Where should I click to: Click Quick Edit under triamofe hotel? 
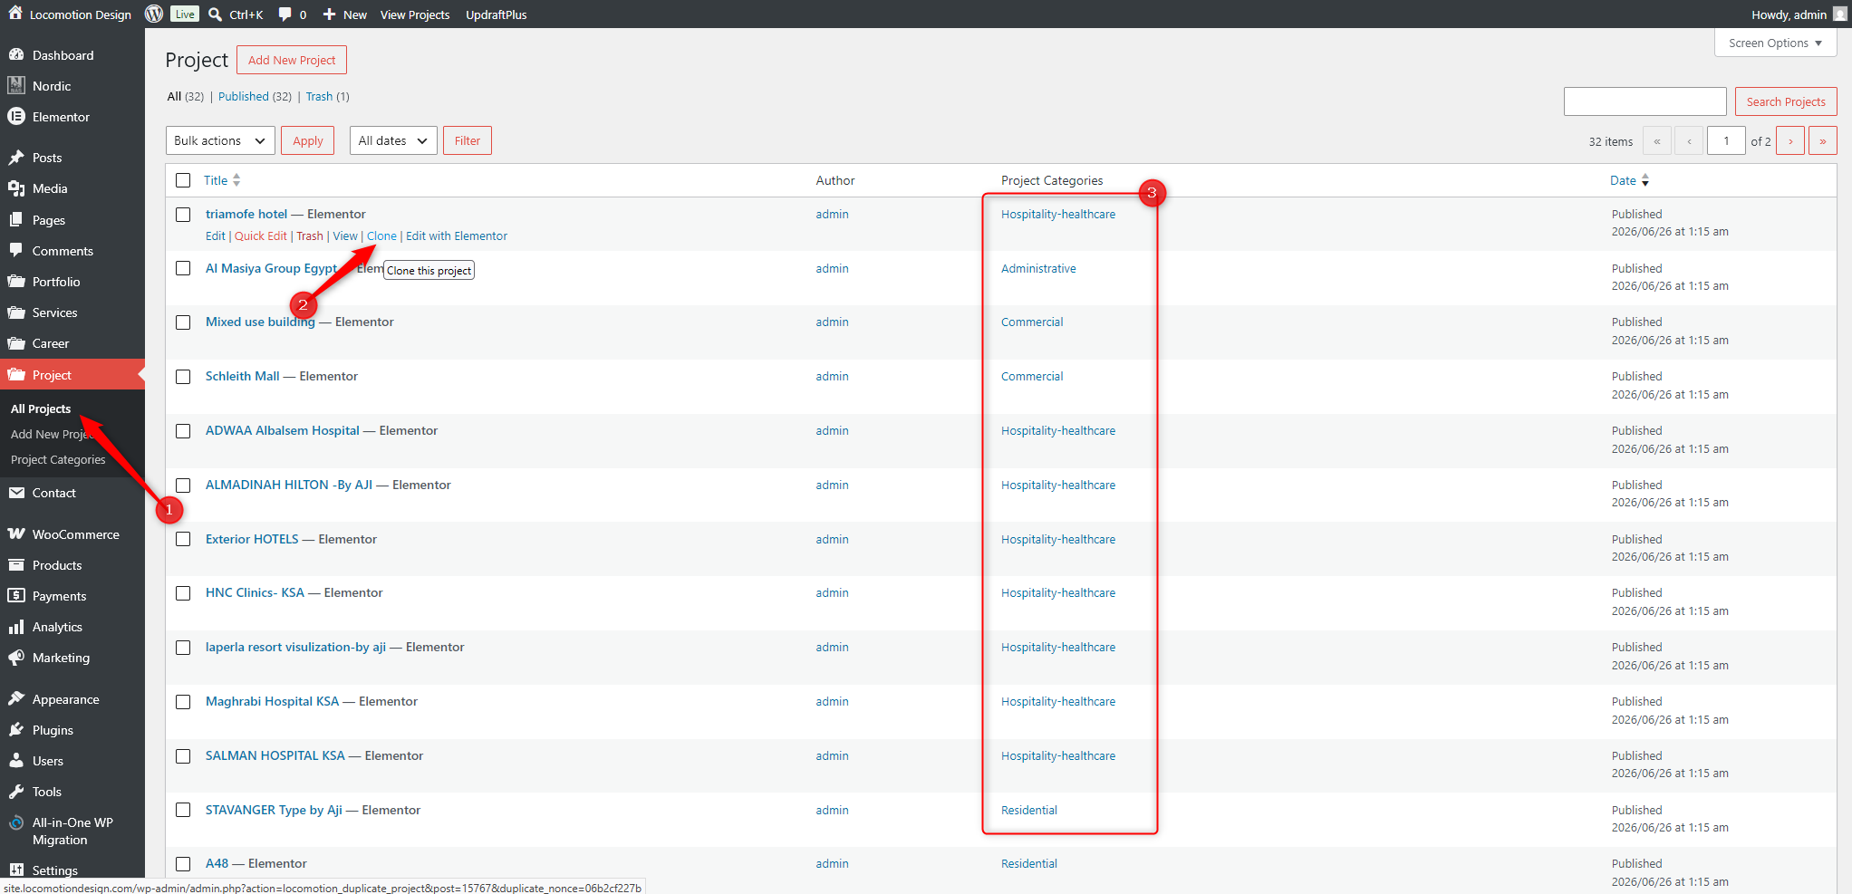(x=260, y=236)
